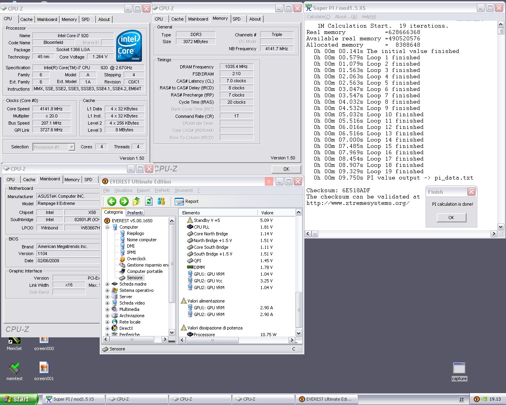Collapse the Computer node in EVEREST tree

[x=107, y=227]
